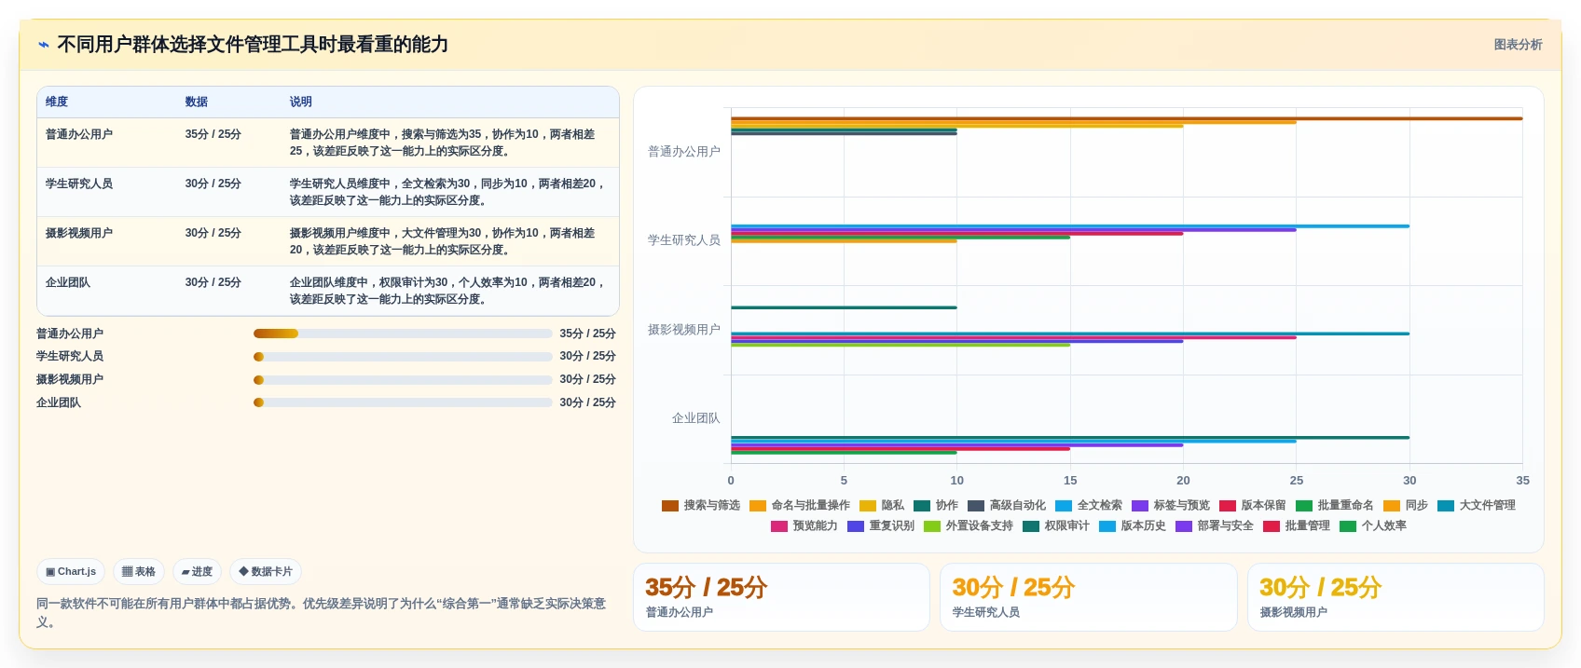
Task: Click the blue icon before the page title
Action: [x=43, y=45]
